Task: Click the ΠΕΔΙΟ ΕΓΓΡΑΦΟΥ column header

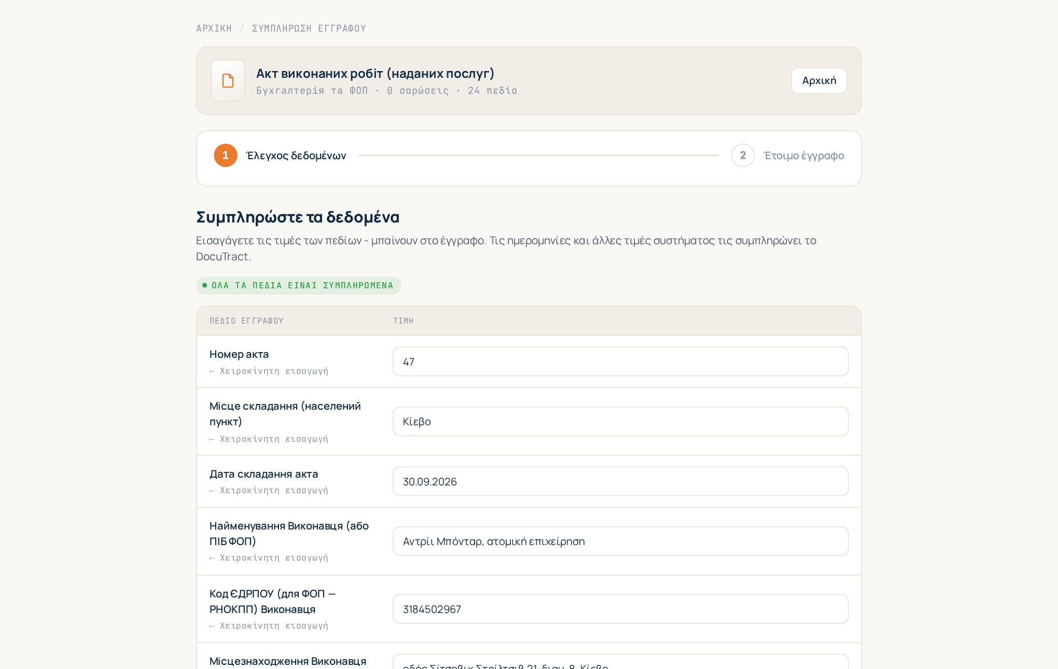Action: tap(246, 321)
